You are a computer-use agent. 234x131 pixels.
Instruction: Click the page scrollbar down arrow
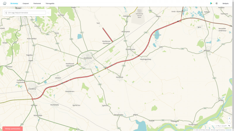click(233, 130)
